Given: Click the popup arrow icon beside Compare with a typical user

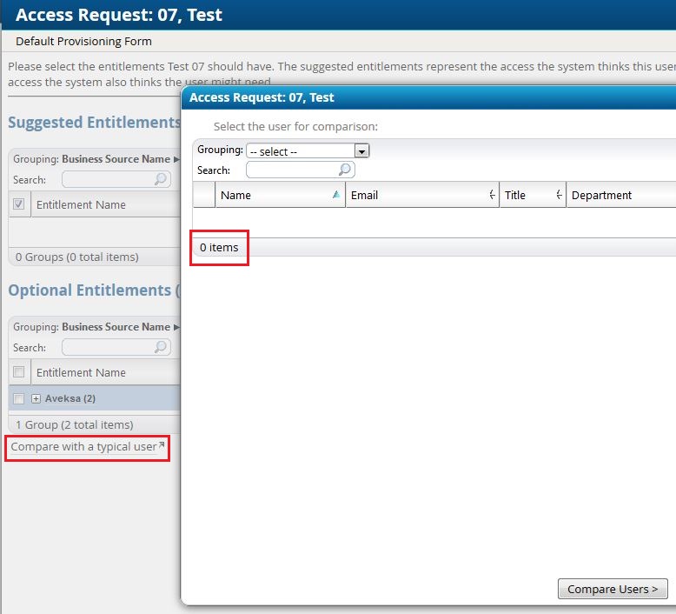Looking at the screenshot, I should (x=162, y=445).
